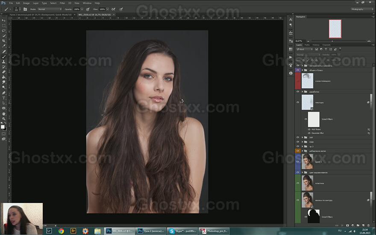Show the hidden red-labeled layer

tap(298, 81)
